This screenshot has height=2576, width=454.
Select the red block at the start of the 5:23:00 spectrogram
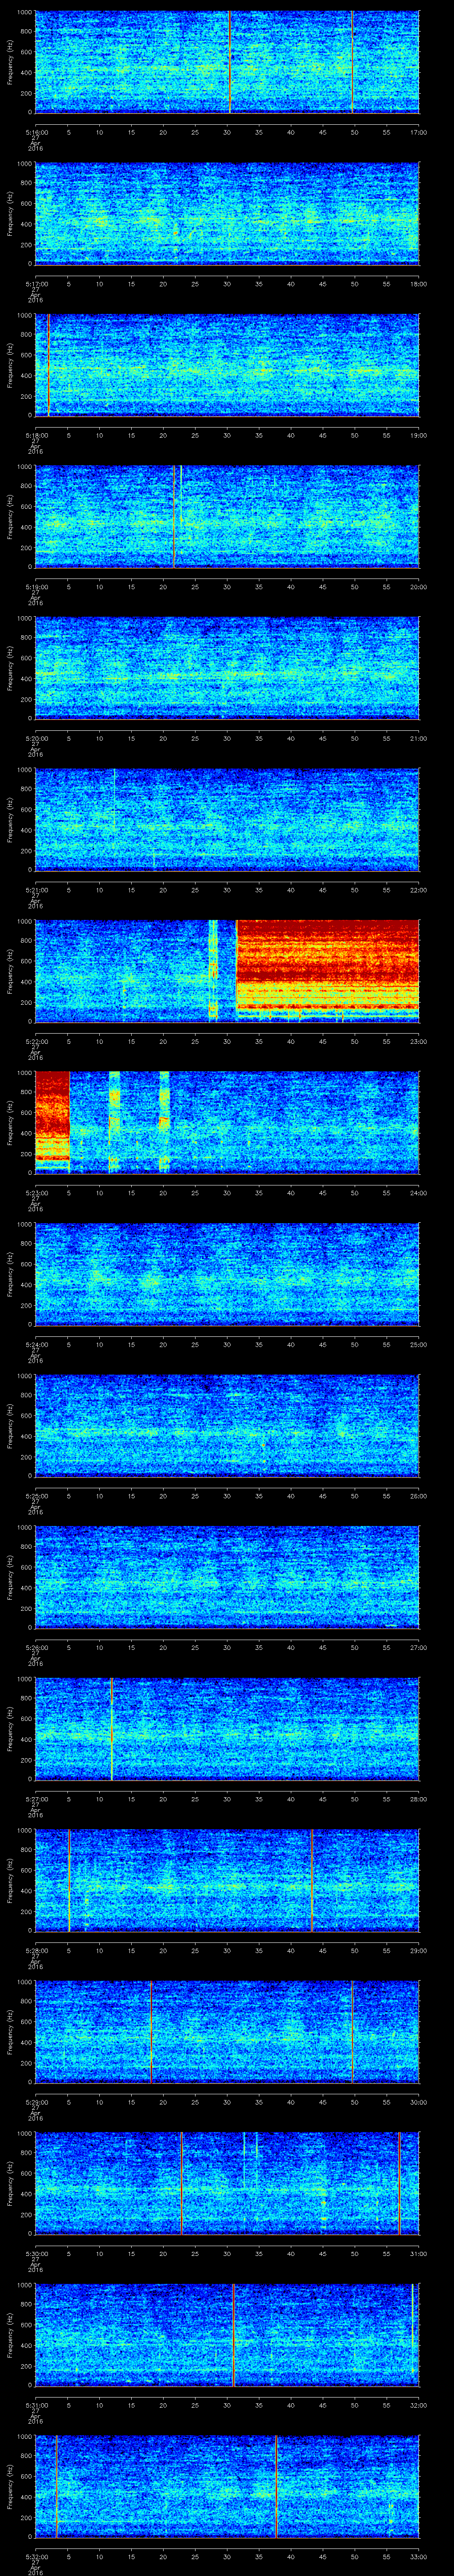click(x=52, y=1122)
